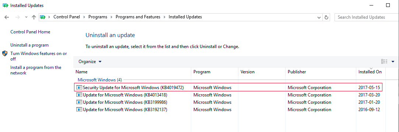The image size is (399, 132).
Task: Expand chevron after Programs and Features
Action: [164, 17]
